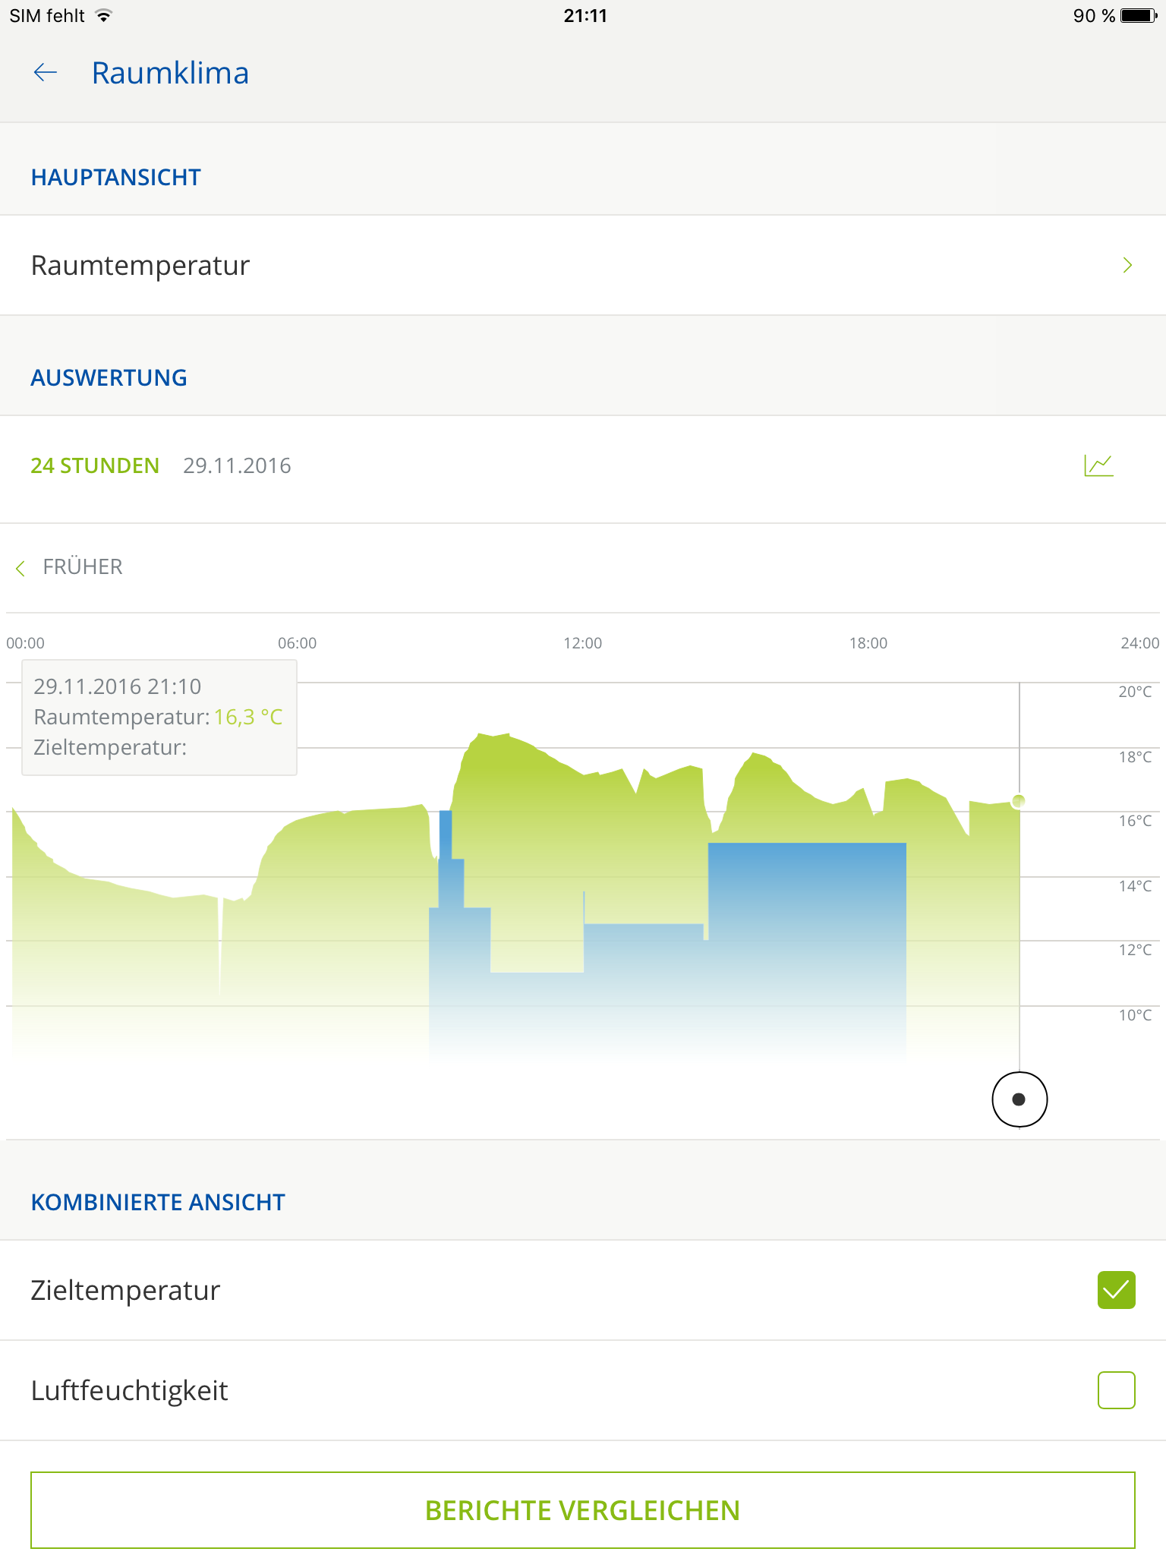
Task: Tap the Zieltemperatur row label
Action: (125, 1290)
